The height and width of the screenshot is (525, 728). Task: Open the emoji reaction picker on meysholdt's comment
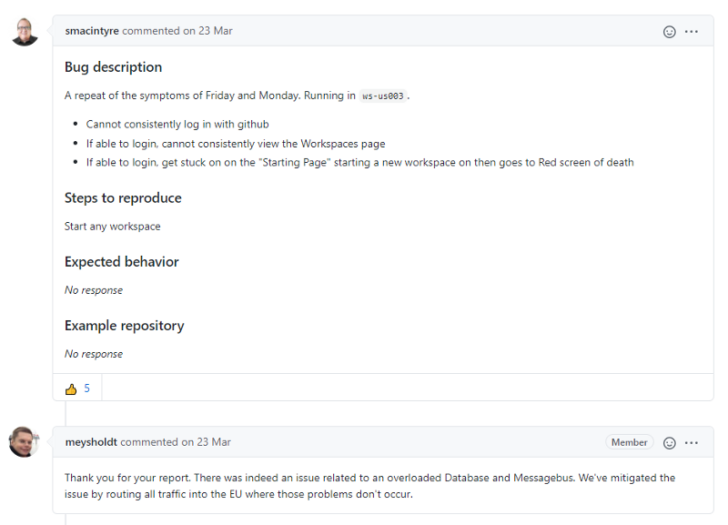[670, 442]
